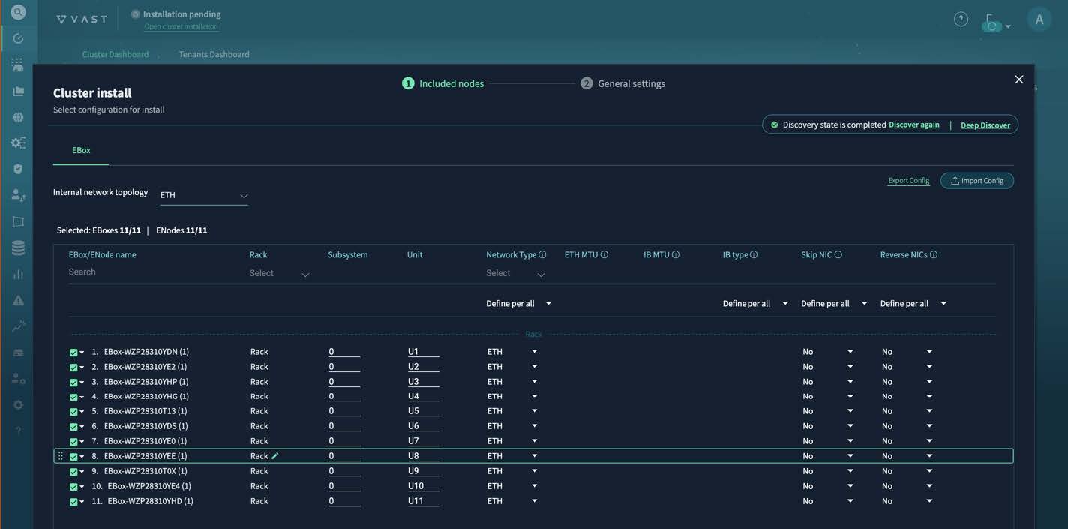Click the info icon next to Reverse NICs
This screenshot has width=1068, height=529.
[934, 255]
